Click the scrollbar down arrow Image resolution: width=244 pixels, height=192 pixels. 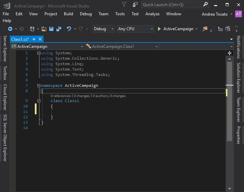pyautogui.click(x=229, y=189)
